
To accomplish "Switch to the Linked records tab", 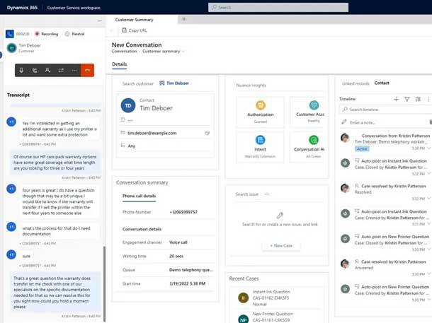I will click(356, 83).
